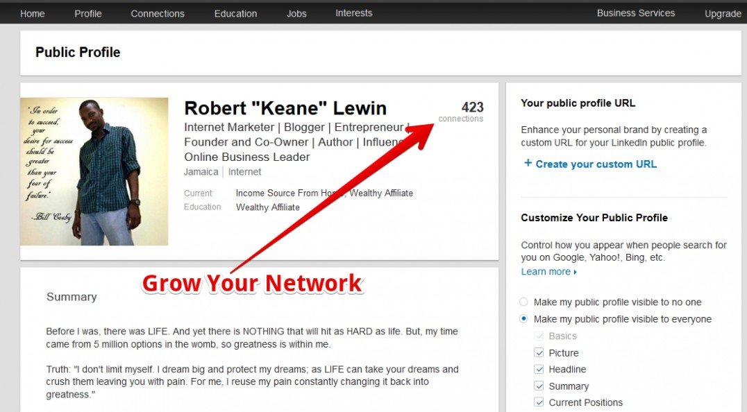Click the plus icon beside Create your custom URL

528,163
